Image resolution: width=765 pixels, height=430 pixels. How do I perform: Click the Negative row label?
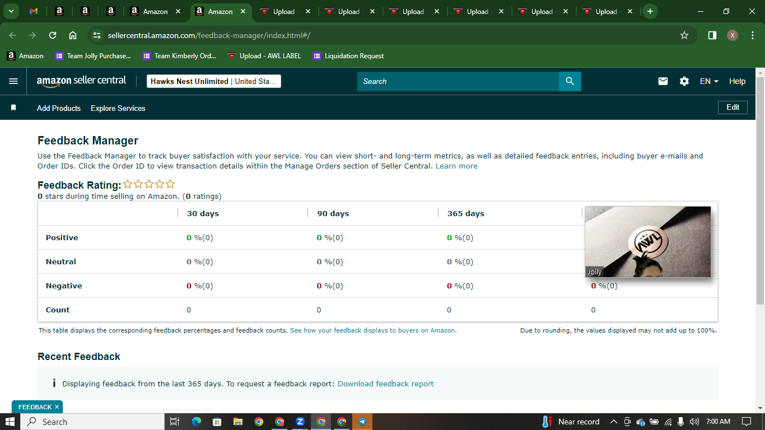click(64, 286)
